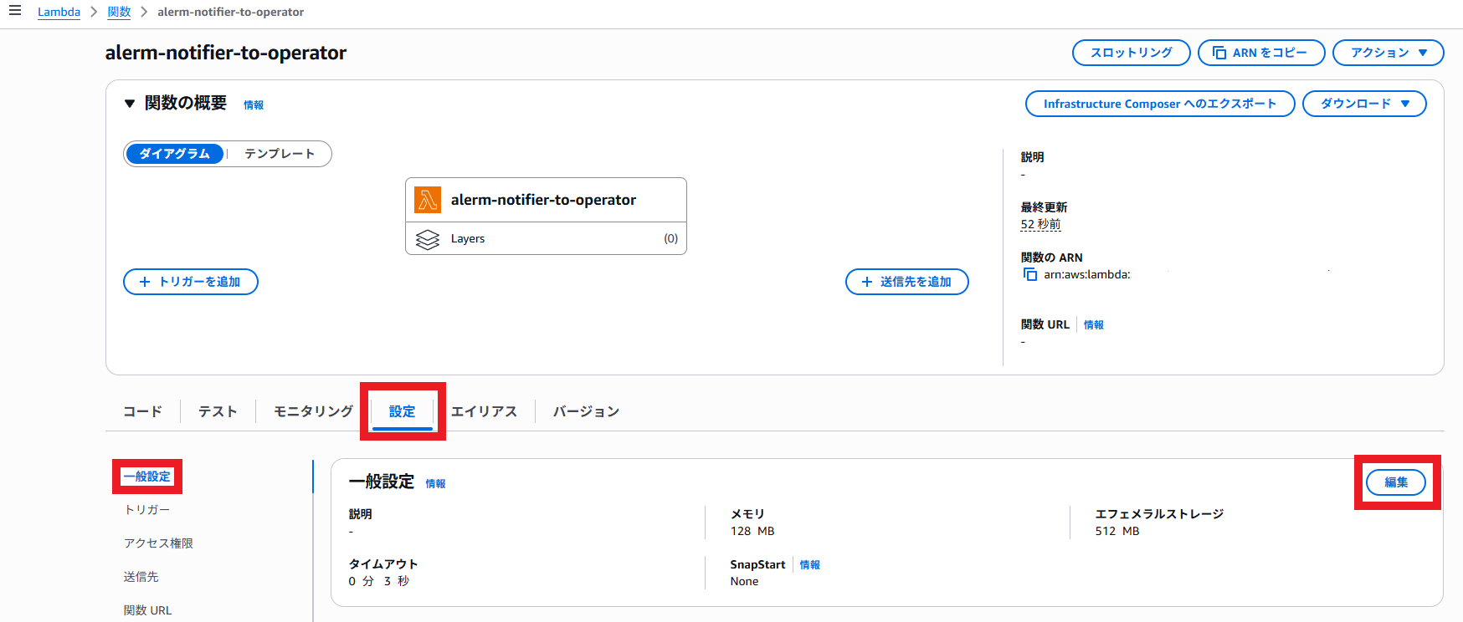Open the 情報 link beside SnapStart
The height and width of the screenshot is (622, 1463).
tap(809, 565)
